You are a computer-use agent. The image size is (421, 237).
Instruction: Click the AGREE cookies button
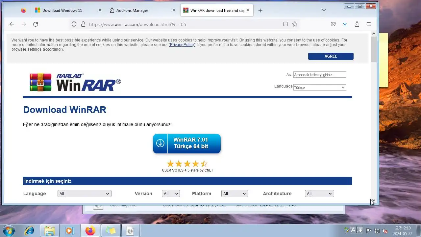pos(331,56)
